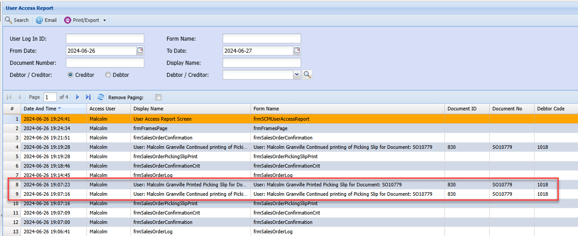This screenshot has width=578, height=236.
Task: Open the Print/Export dropdown arrow
Action: [x=104, y=20]
